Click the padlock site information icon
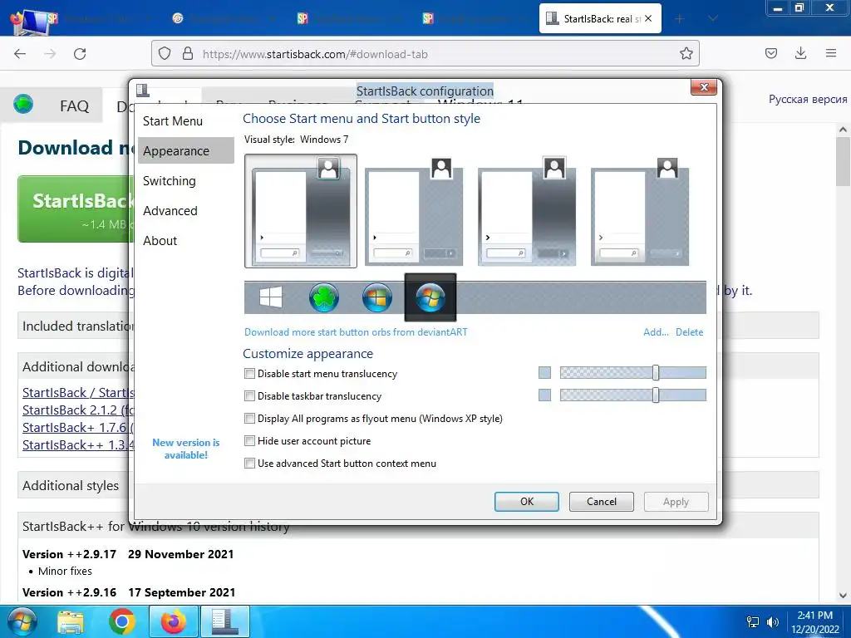The image size is (851, 638). pos(188,54)
